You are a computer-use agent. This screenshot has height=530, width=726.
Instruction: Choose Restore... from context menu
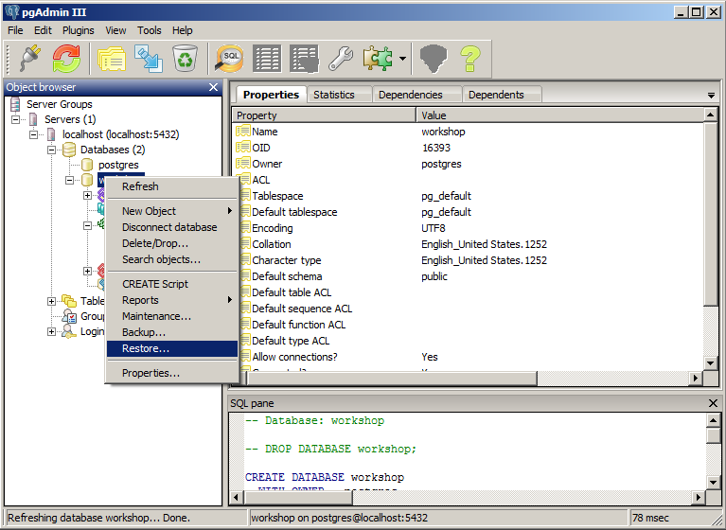click(171, 348)
